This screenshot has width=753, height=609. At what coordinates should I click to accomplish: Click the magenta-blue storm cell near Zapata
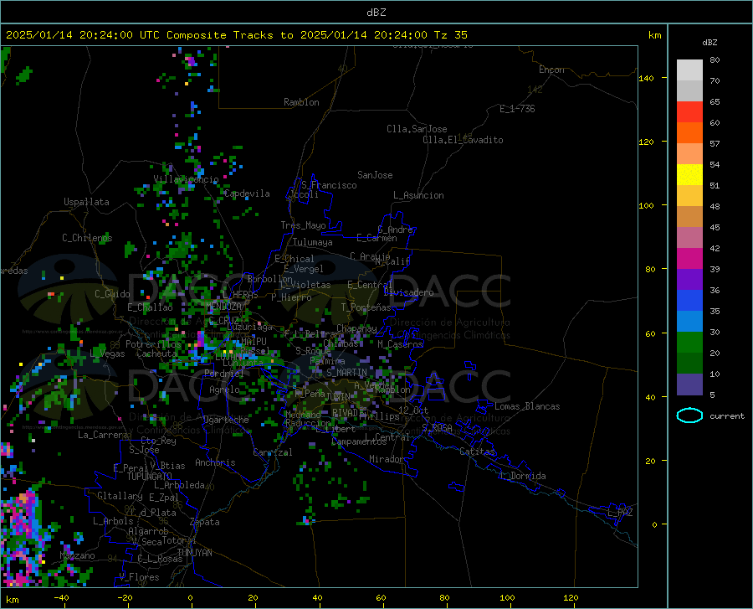(x=308, y=520)
